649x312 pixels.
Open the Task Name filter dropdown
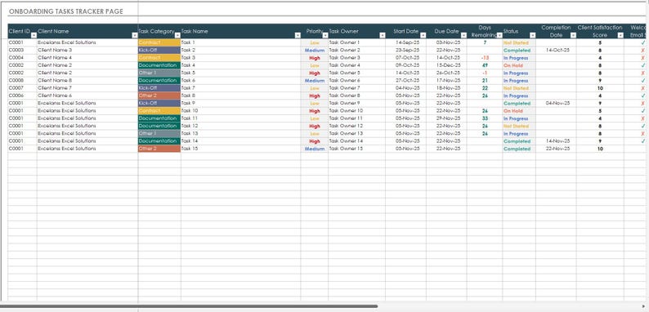298,35
